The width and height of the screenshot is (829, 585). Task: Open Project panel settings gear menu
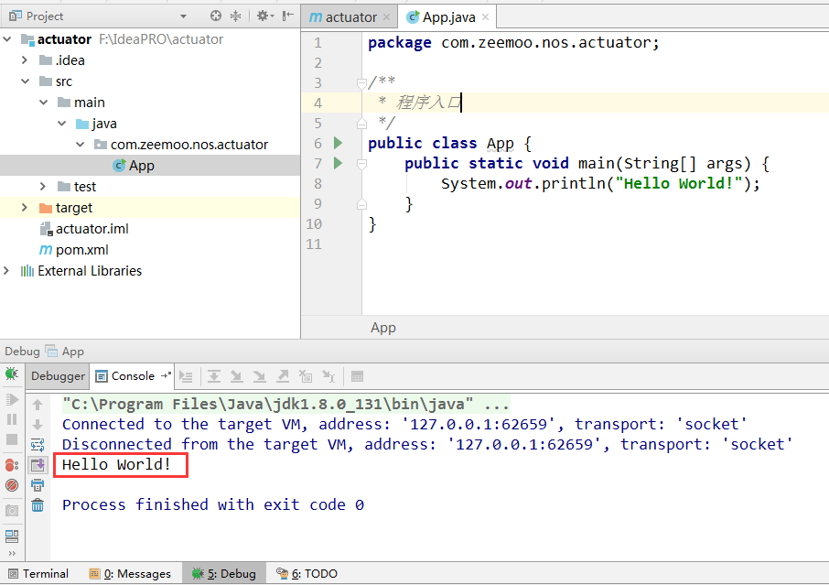coord(264,16)
